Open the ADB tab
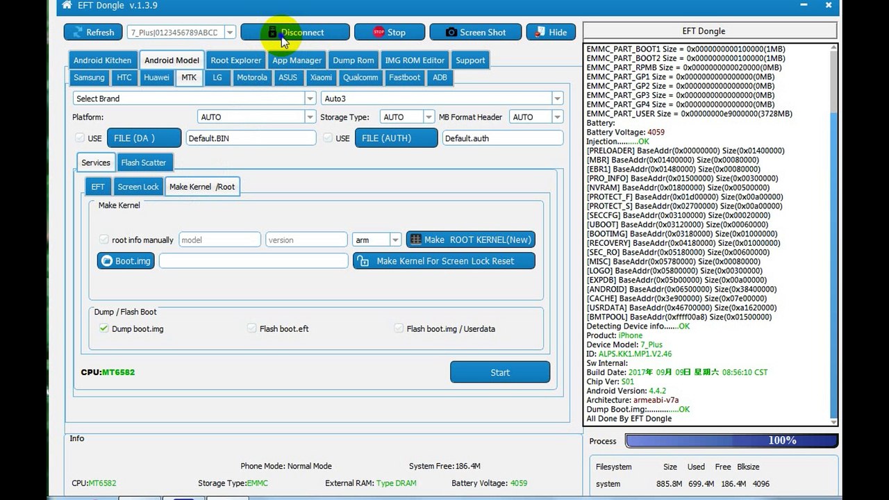Image resolution: width=889 pixels, height=500 pixels. 440,78
